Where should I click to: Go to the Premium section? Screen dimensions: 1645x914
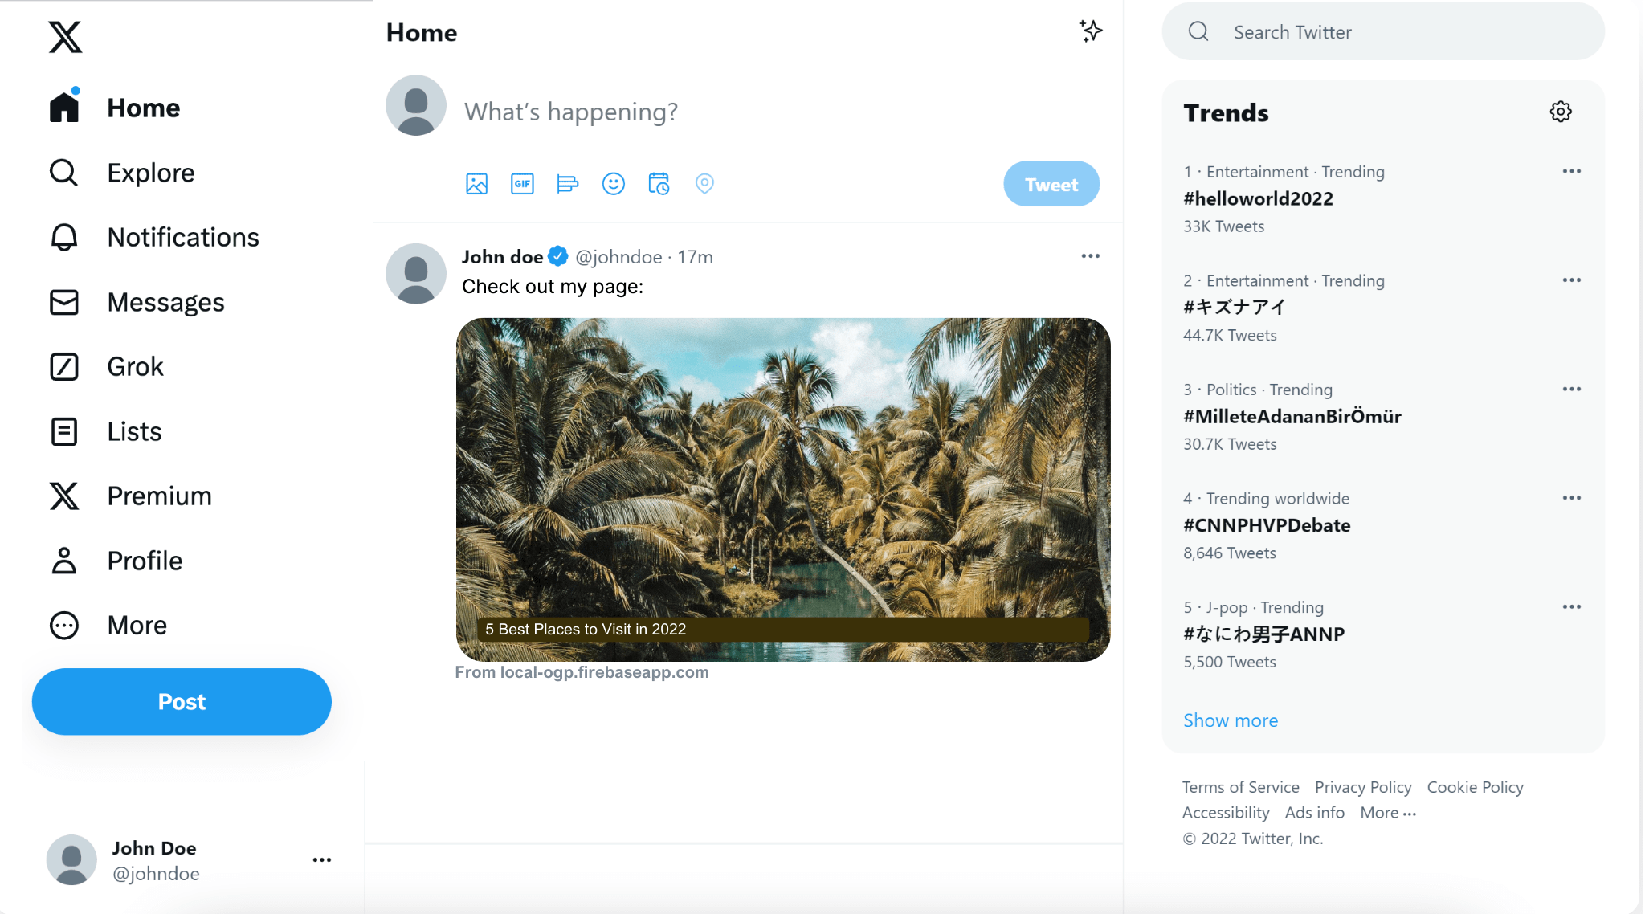click(158, 496)
